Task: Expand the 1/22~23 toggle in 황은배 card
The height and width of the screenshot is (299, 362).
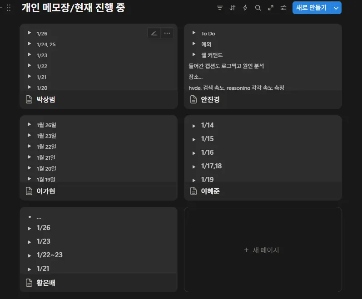Action: pos(30,255)
